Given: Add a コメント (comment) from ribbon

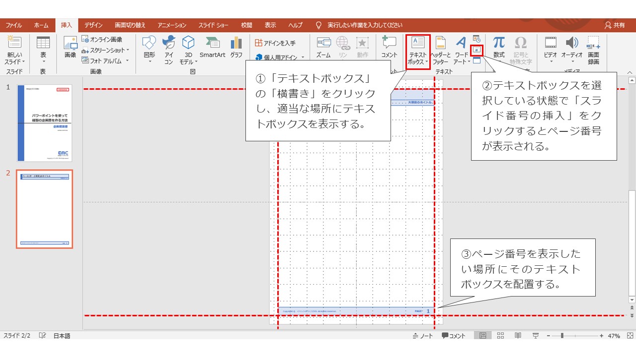Looking at the screenshot, I should [389, 47].
